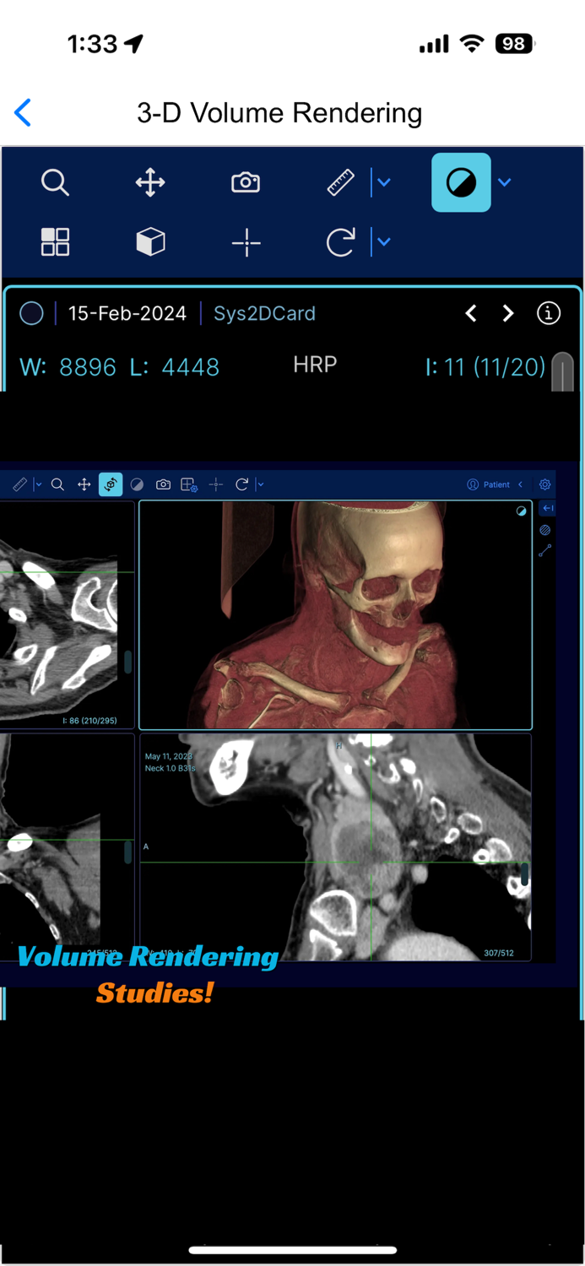Go to the next series arrow
The width and height of the screenshot is (585, 1266).
pyautogui.click(x=508, y=313)
